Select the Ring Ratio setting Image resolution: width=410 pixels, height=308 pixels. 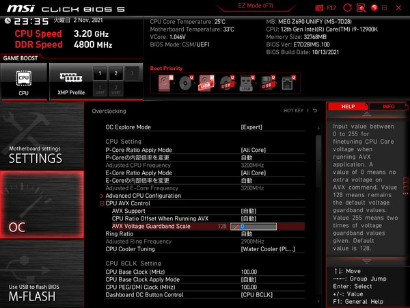coord(205,234)
